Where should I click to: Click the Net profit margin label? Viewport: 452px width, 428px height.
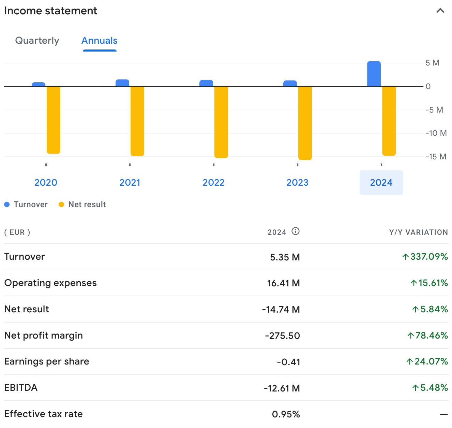point(44,336)
